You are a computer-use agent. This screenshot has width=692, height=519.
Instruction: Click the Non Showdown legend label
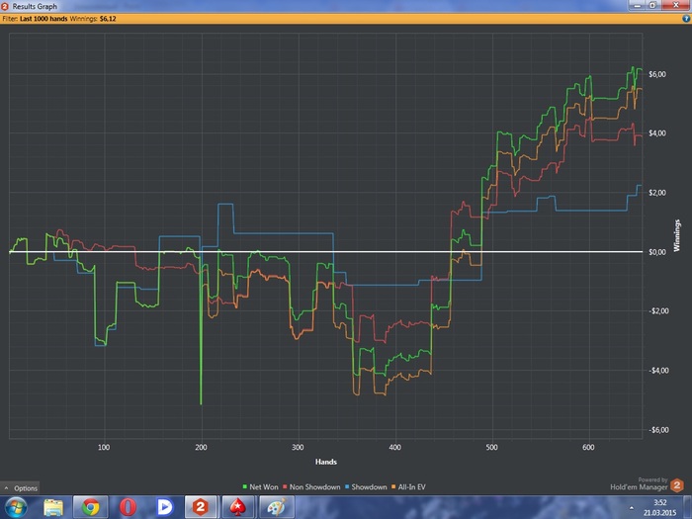[x=314, y=486]
